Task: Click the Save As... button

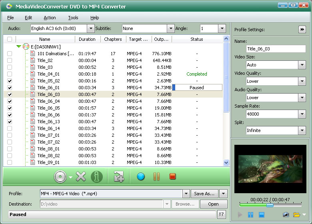Action: click(204, 194)
